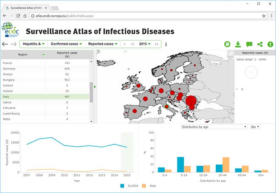Open a new browser tab
The width and height of the screenshot is (276, 193).
pyautogui.click(x=55, y=8)
